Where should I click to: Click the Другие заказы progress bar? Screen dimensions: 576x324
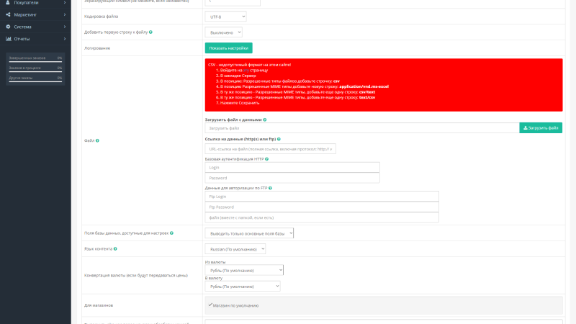pyautogui.click(x=35, y=81)
